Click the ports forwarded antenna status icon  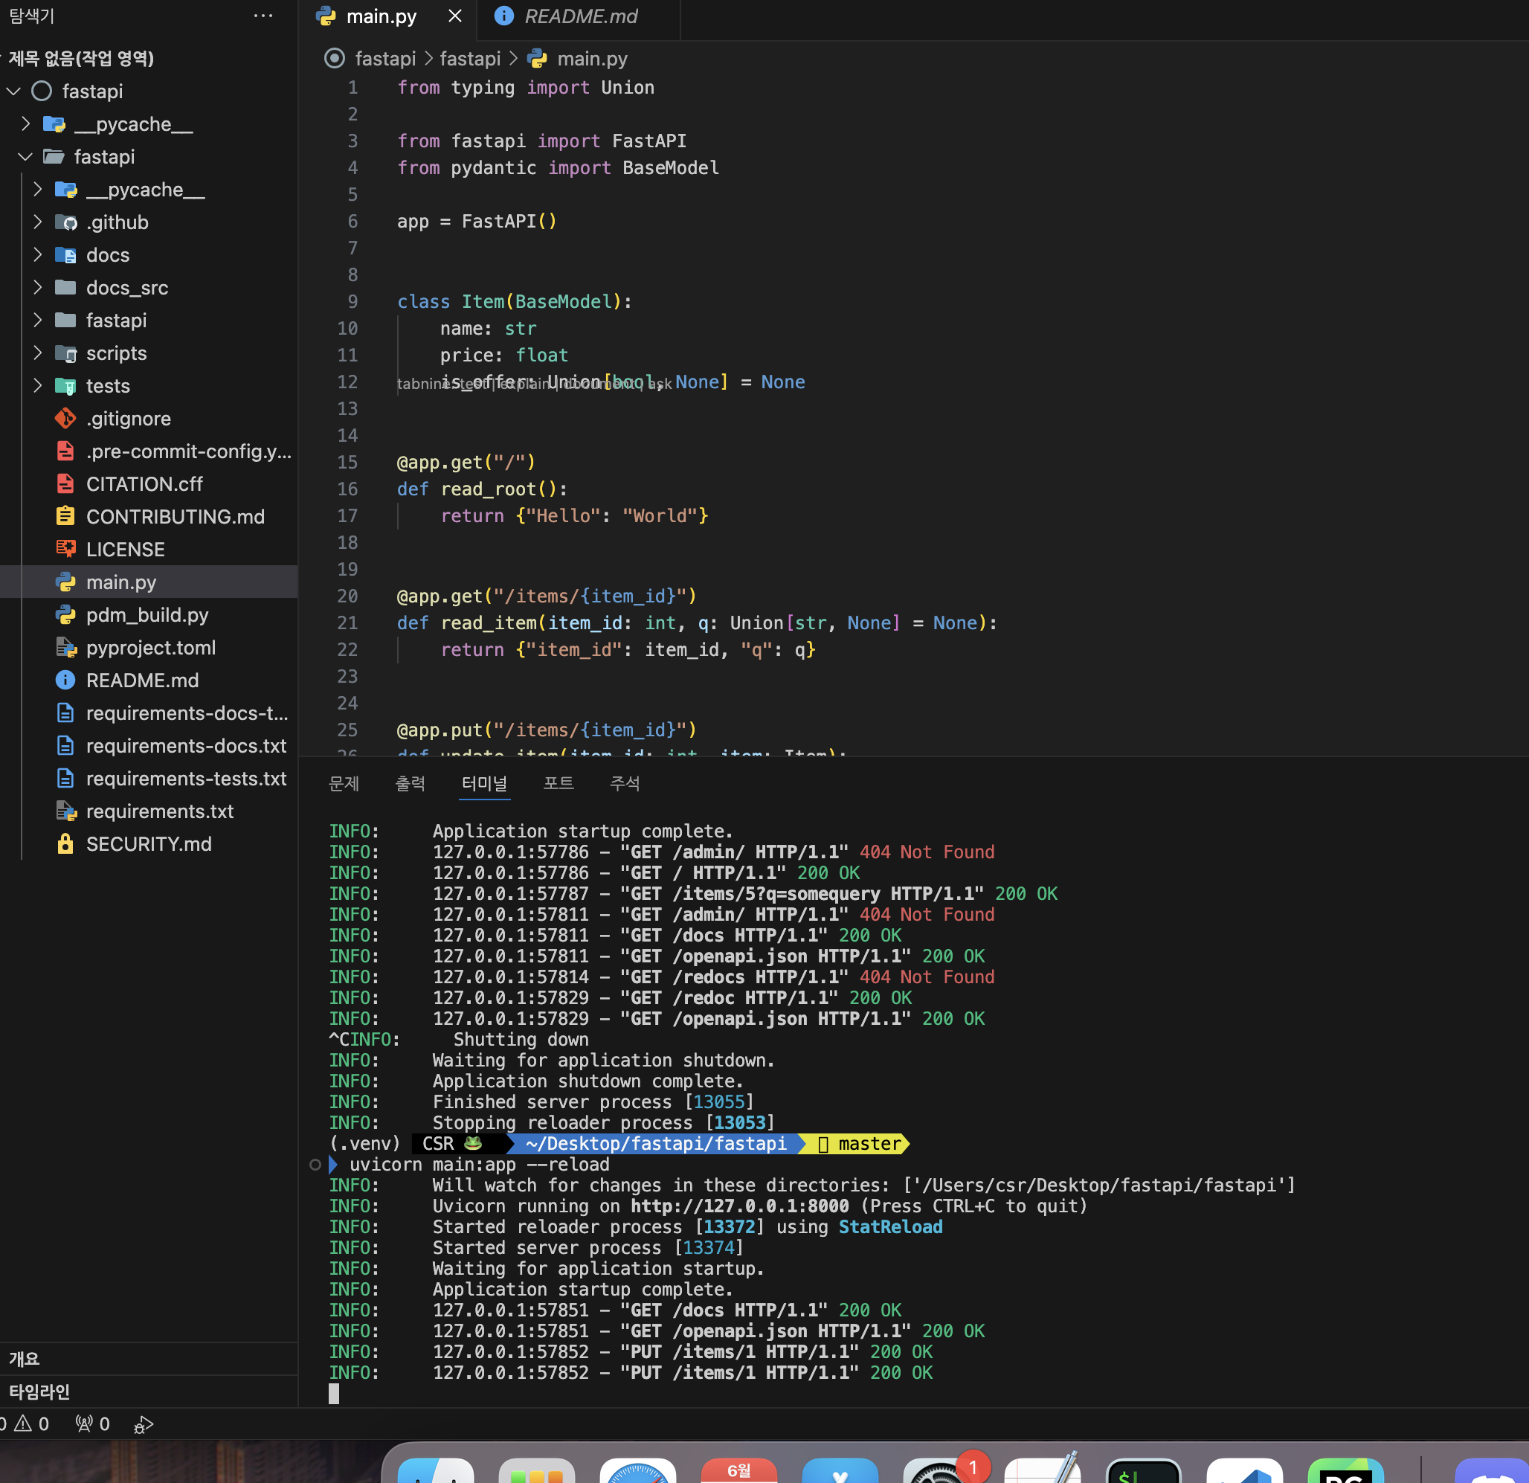click(x=84, y=1424)
